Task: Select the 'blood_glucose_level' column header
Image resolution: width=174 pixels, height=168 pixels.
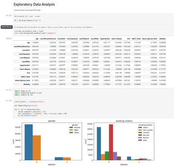Action: tap(150, 38)
